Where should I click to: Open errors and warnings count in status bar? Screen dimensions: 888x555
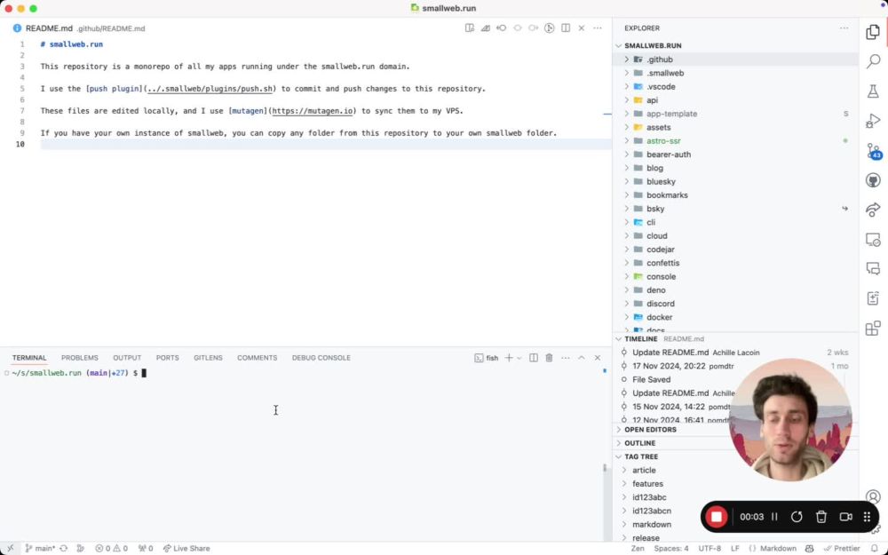coord(112,549)
